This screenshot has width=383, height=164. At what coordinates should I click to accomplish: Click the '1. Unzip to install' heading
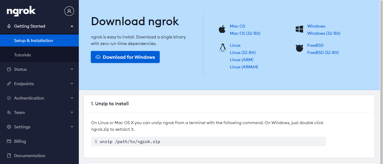110,104
